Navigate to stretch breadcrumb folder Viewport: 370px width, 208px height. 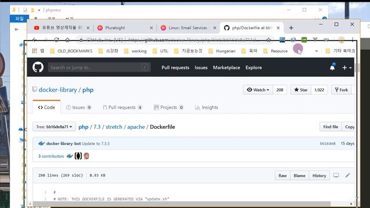coord(114,127)
